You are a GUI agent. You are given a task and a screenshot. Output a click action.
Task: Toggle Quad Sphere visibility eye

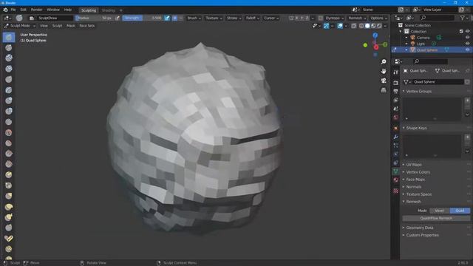coord(467,50)
